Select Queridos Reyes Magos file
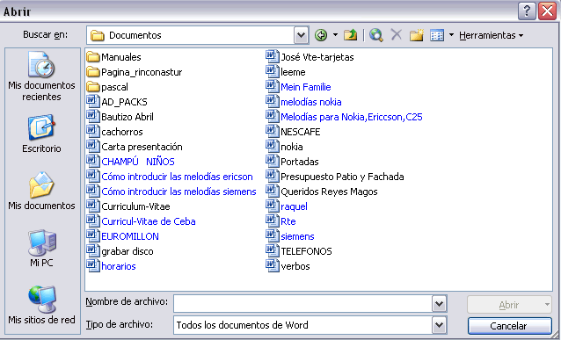Viewport: 561px width, 340px height. click(x=322, y=192)
